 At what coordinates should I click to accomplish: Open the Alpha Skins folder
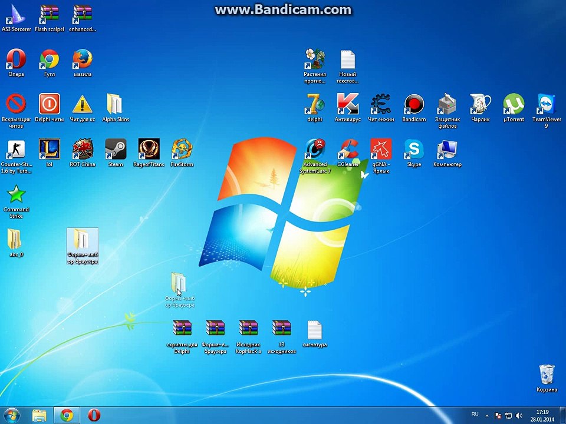tap(116, 107)
